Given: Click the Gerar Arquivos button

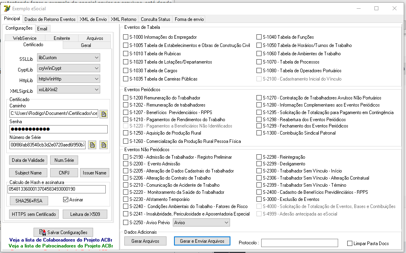Looking at the screenshot, I should coord(145,241).
